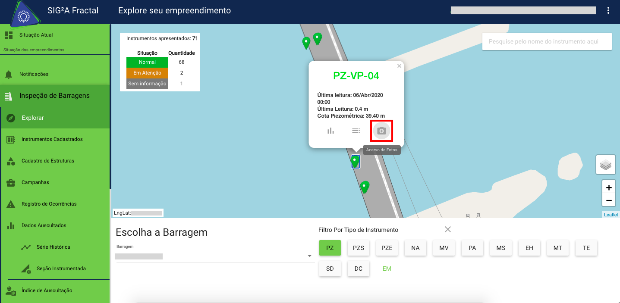Click the Instrumentos Cadastrados icon
Screen dimensions: 620x303
click(11, 139)
